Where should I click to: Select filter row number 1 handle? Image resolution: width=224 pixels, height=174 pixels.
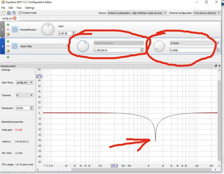coord(3,30)
